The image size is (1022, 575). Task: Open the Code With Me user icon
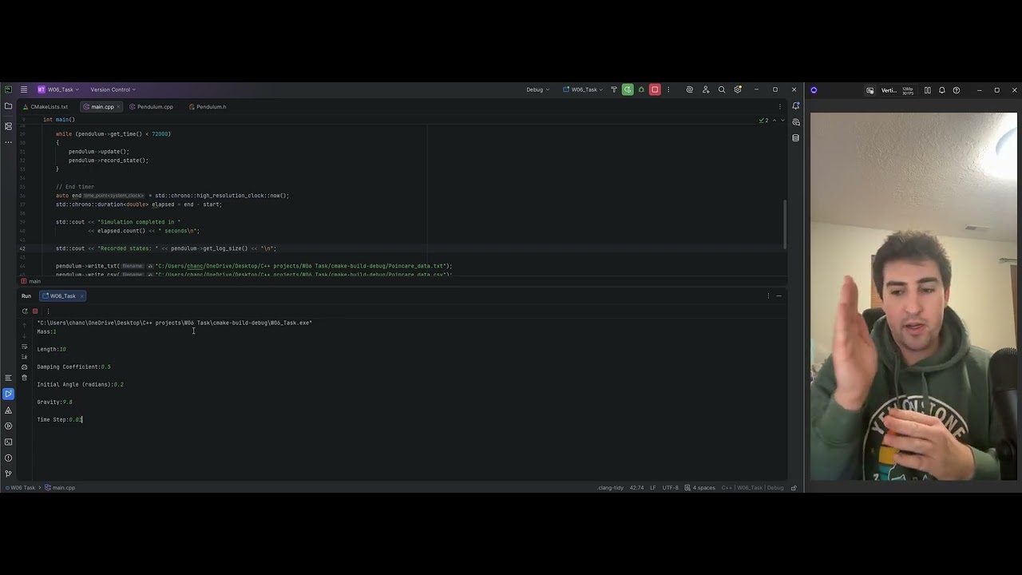(x=706, y=89)
